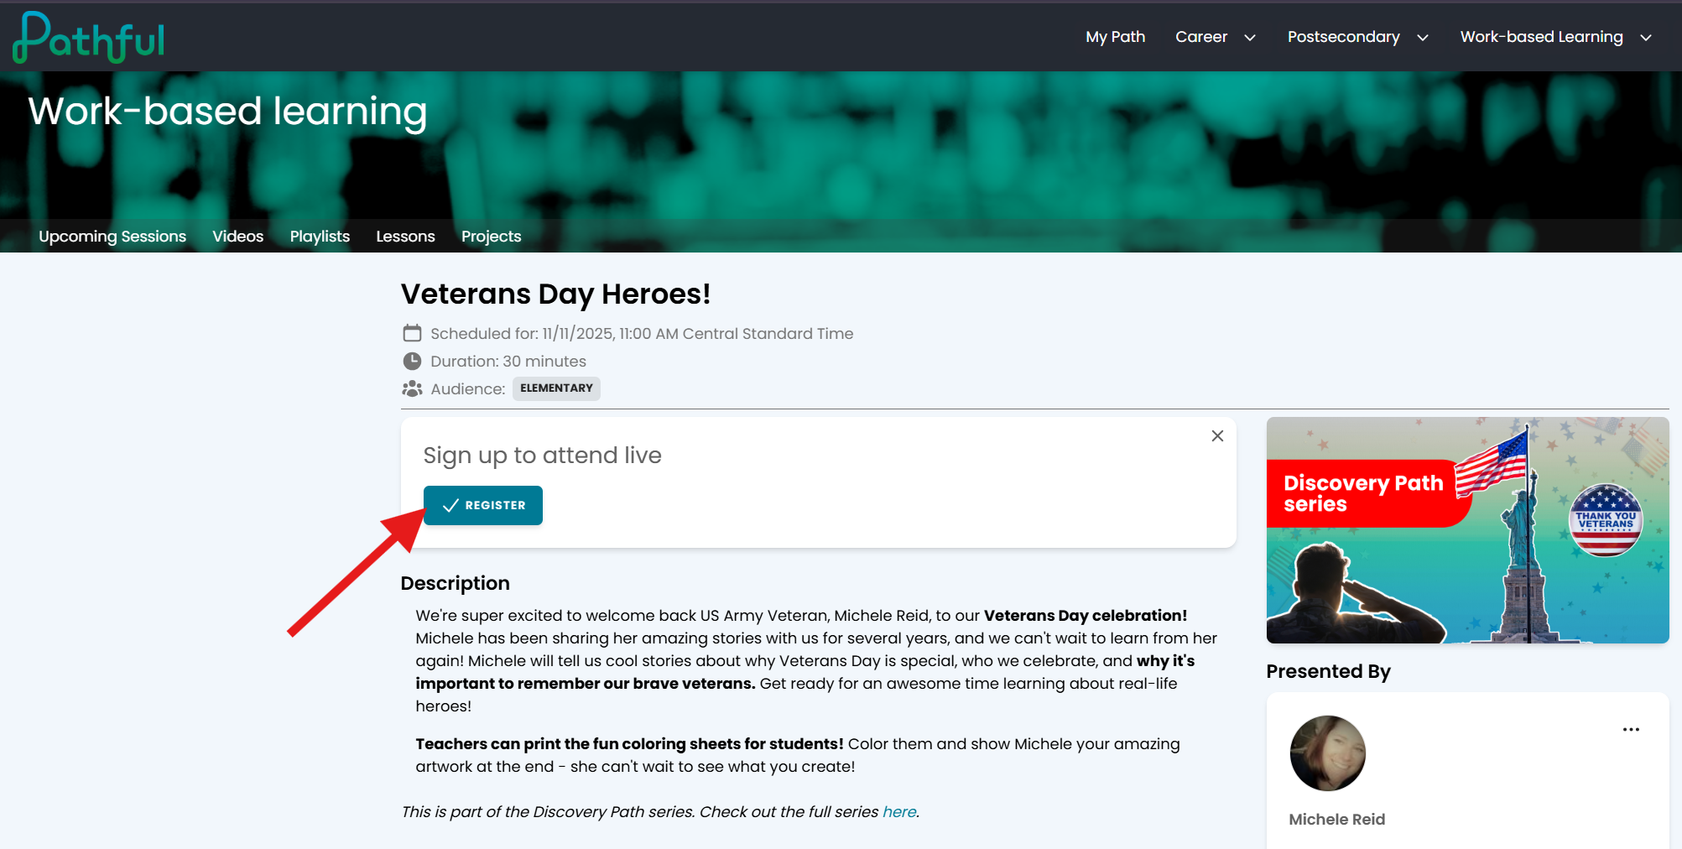Open My Path in navigation
This screenshot has width=1682, height=849.
(x=1115, y=37)
